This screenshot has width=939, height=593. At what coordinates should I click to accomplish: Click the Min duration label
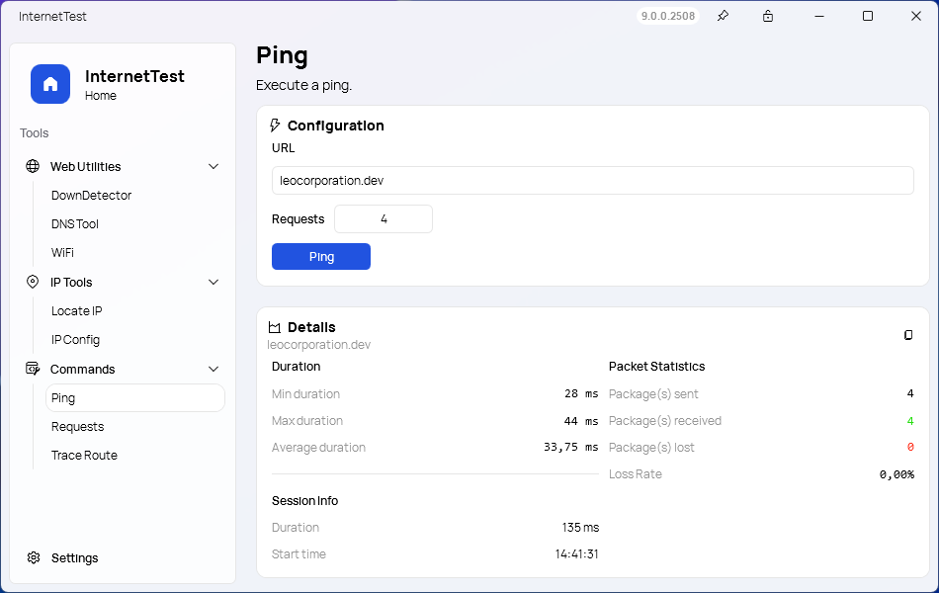pyautogui.click(x=305, y=394)
